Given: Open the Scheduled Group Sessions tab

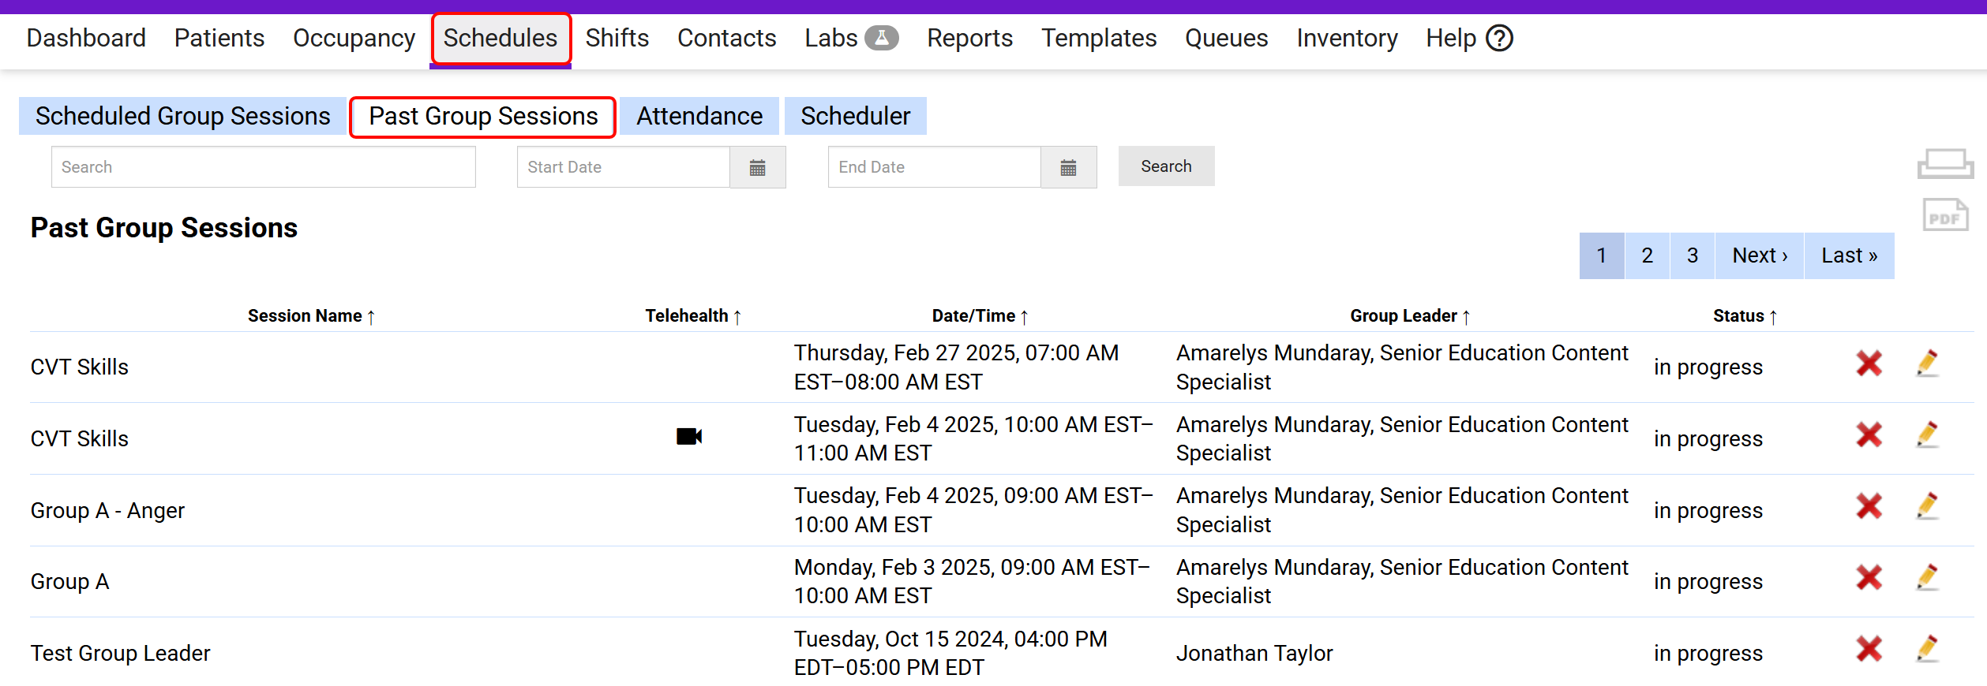Looking at the screenshot, I should [182, 116].
